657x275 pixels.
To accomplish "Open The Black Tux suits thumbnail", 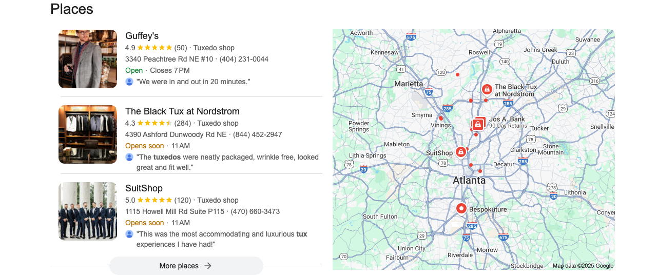I will (x=88, y=134).
